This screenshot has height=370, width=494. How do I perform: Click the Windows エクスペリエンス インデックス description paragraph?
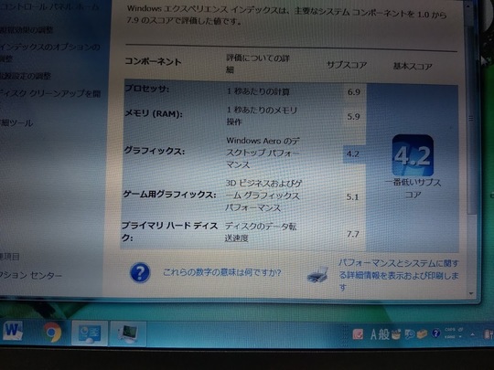coord(286,16)
